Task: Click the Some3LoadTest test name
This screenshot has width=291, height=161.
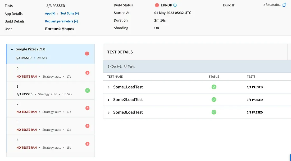Action: point(128,112)
